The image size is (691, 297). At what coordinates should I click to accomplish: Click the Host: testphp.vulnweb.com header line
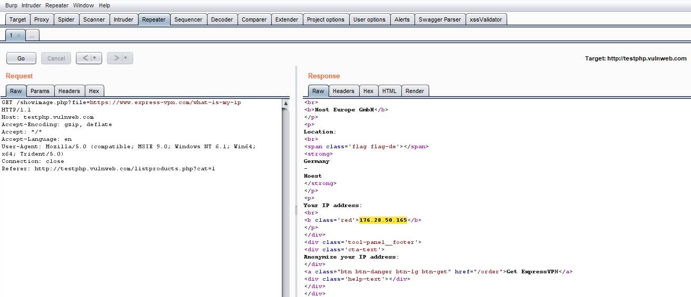(x=48, y=117)
